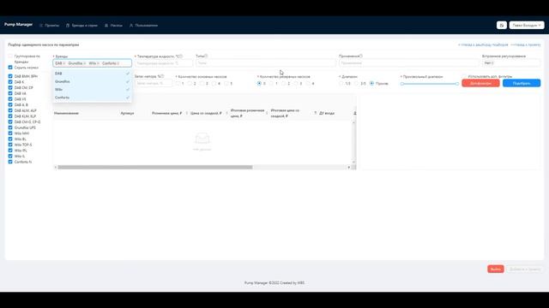Select 1 main pump radio button
The width and height of the screenshot is (549, 308).
(178, 84)
